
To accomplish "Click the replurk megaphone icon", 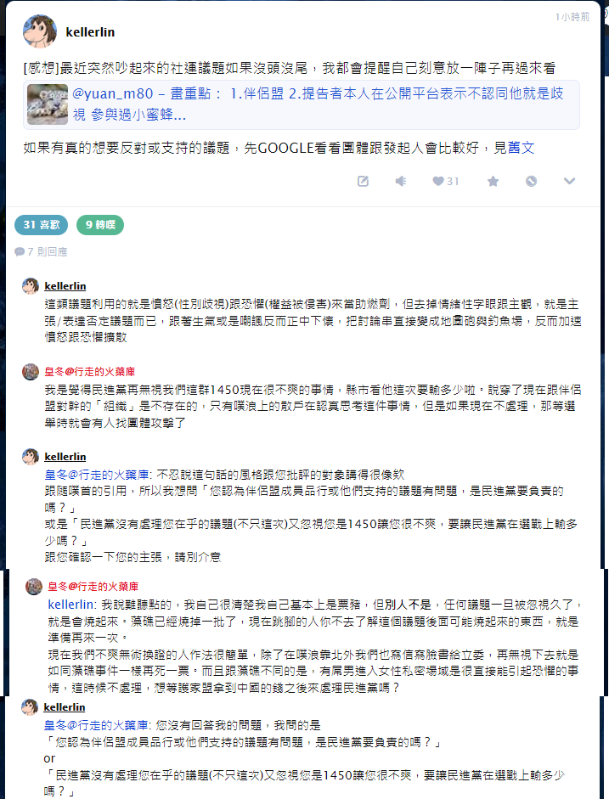I will [401, 181].
